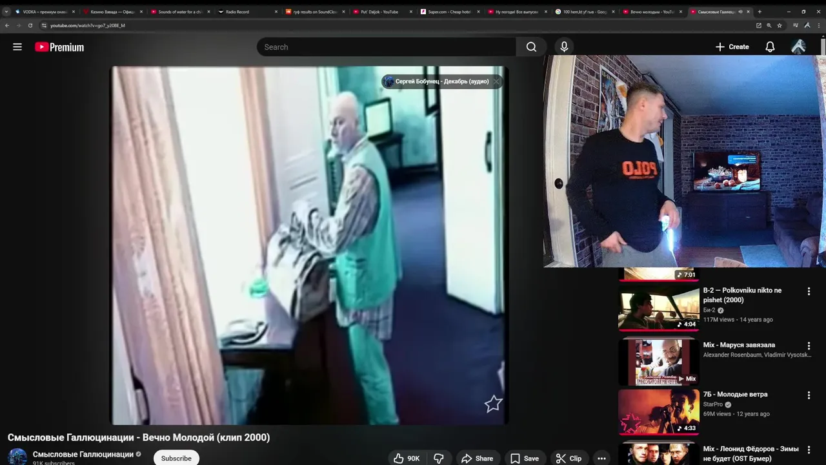The height and width of the screenshot is (465, 826).
Task: Like the video with thumbs up
Action: coord(407,459)
